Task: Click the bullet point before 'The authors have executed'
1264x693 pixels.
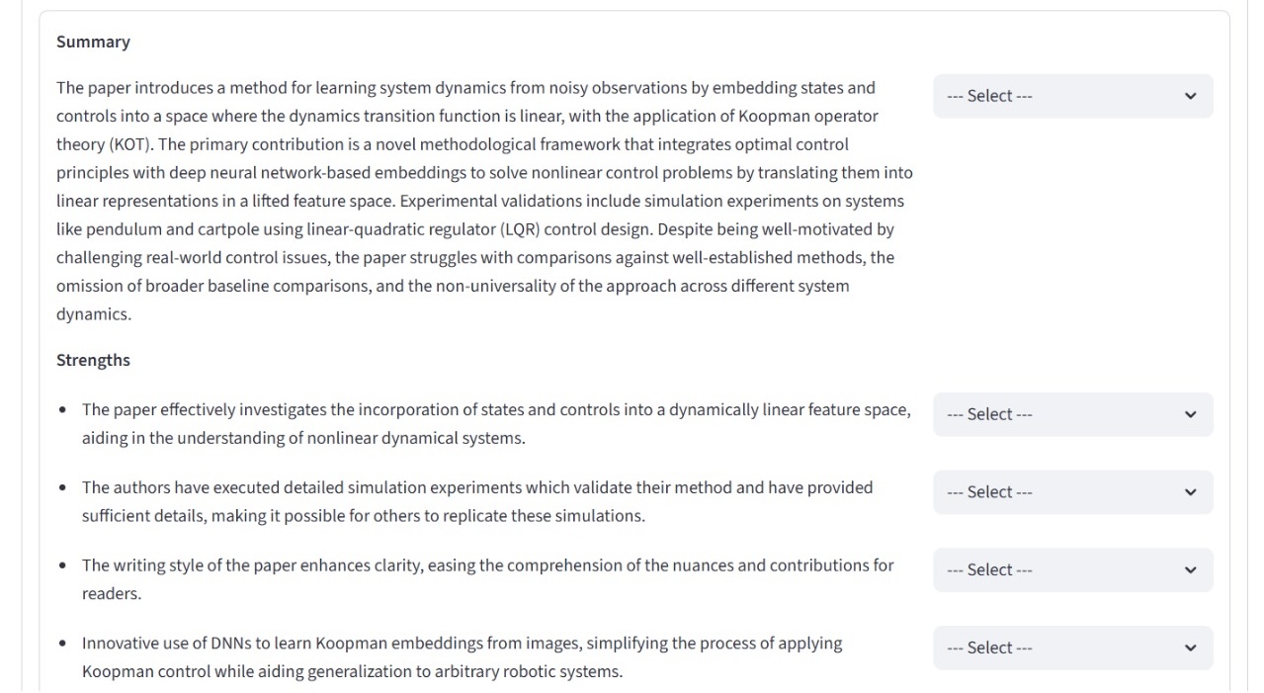Action: (63, 488)
